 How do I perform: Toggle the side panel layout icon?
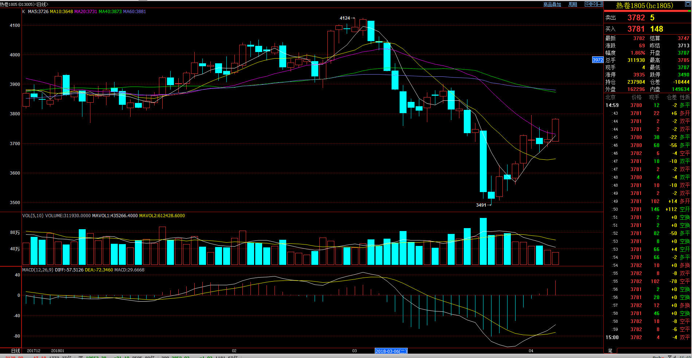(600, 4)
